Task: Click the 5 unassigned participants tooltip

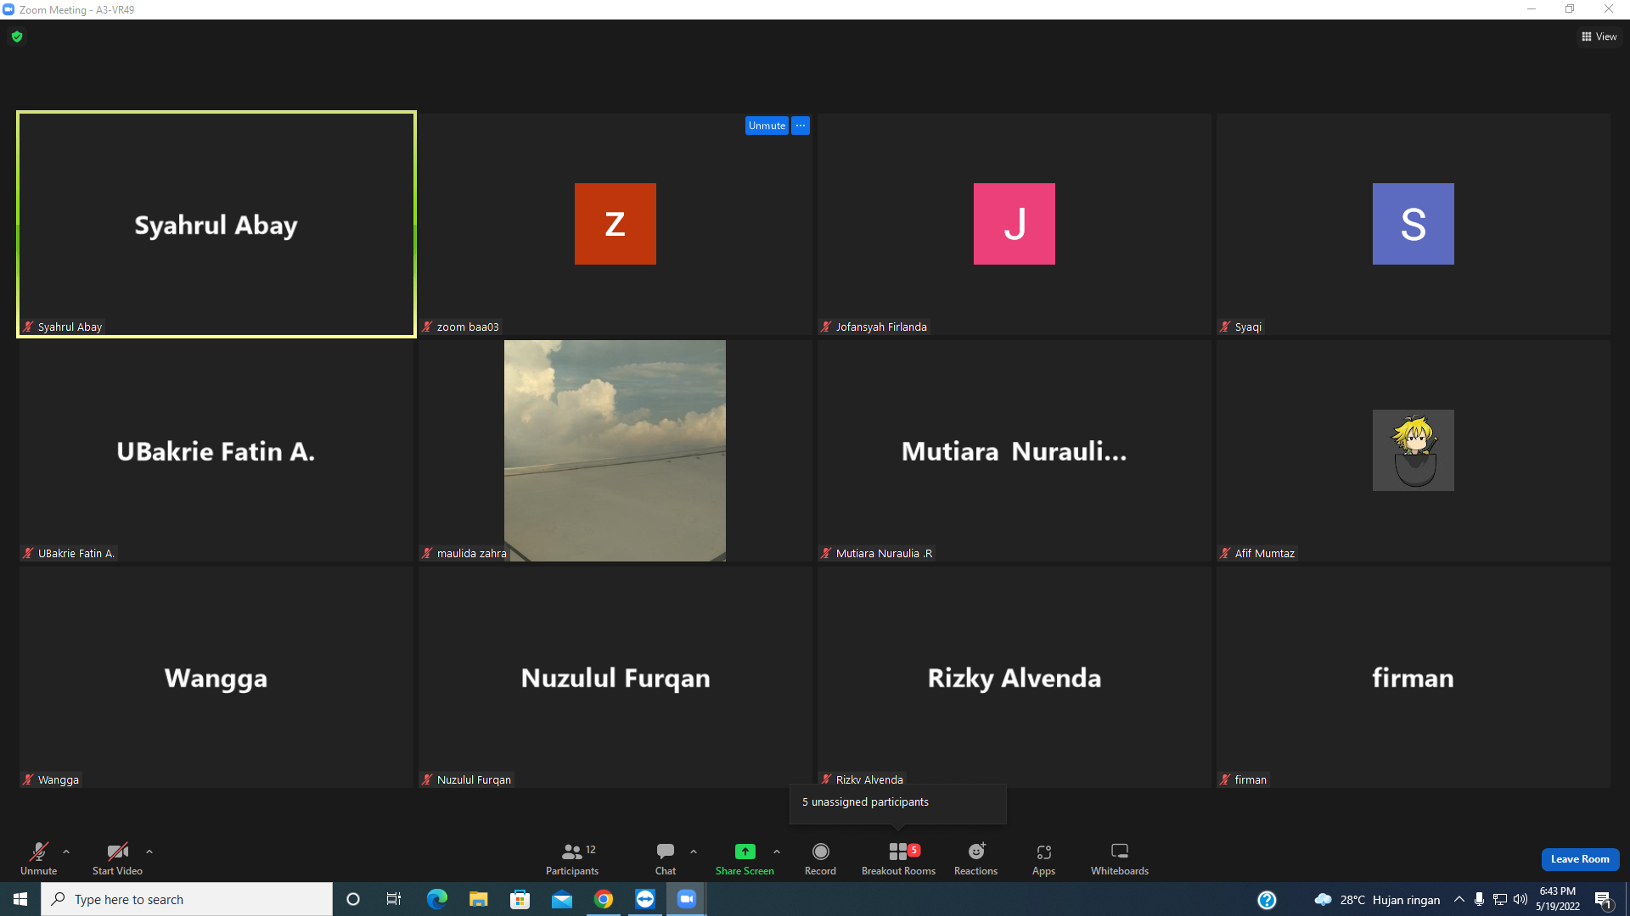Action: (x=898, y=802)
